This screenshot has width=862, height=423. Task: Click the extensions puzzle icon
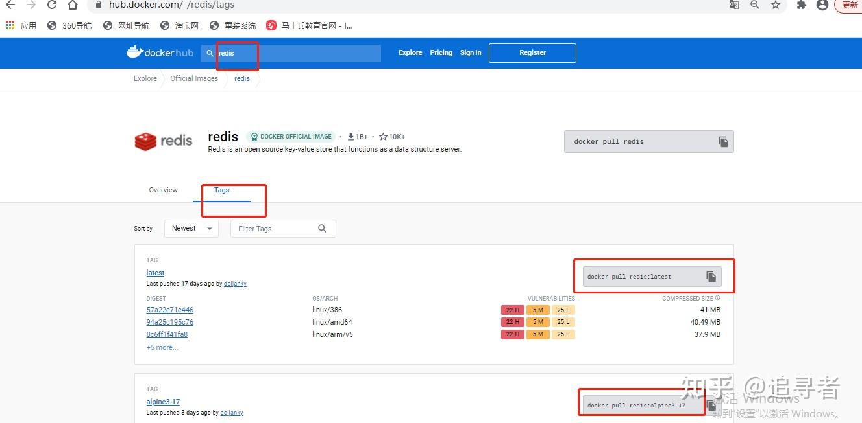pyautogui.click(x=801, y=5)
